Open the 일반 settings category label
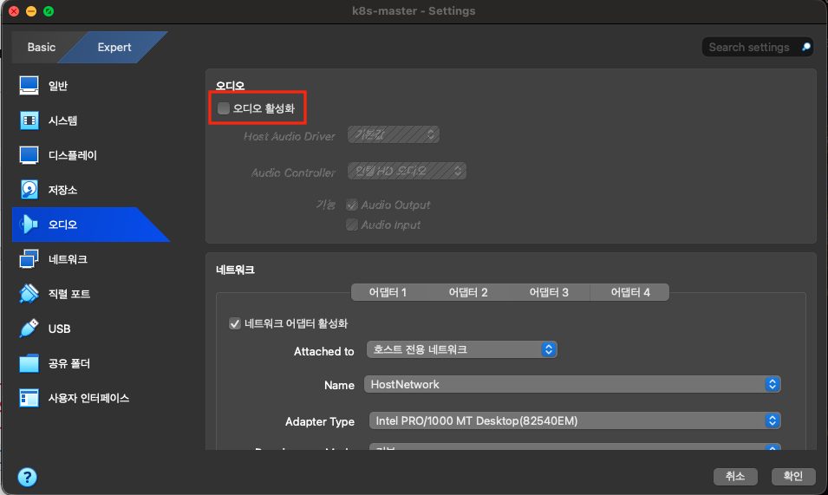The image size is (828, 495). click(x=58, y=86)
